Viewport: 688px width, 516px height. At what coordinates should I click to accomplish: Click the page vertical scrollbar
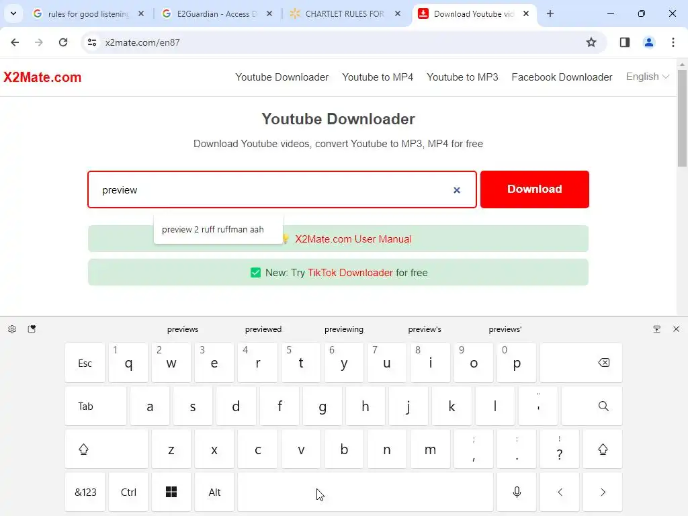[682, 118]
